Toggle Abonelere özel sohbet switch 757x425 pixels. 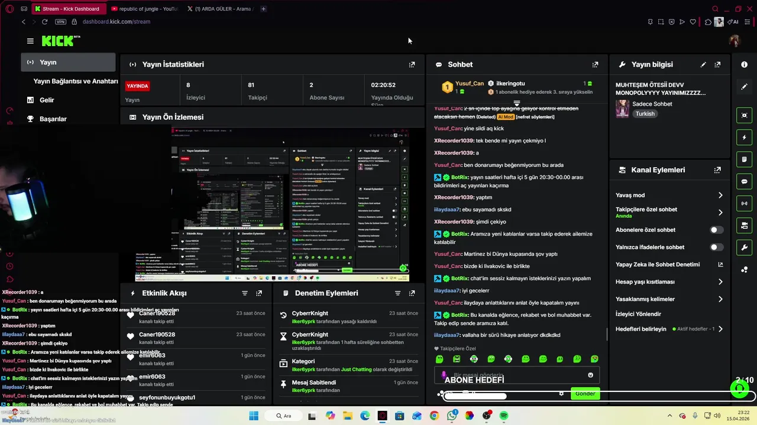click(x=716, y=230)
